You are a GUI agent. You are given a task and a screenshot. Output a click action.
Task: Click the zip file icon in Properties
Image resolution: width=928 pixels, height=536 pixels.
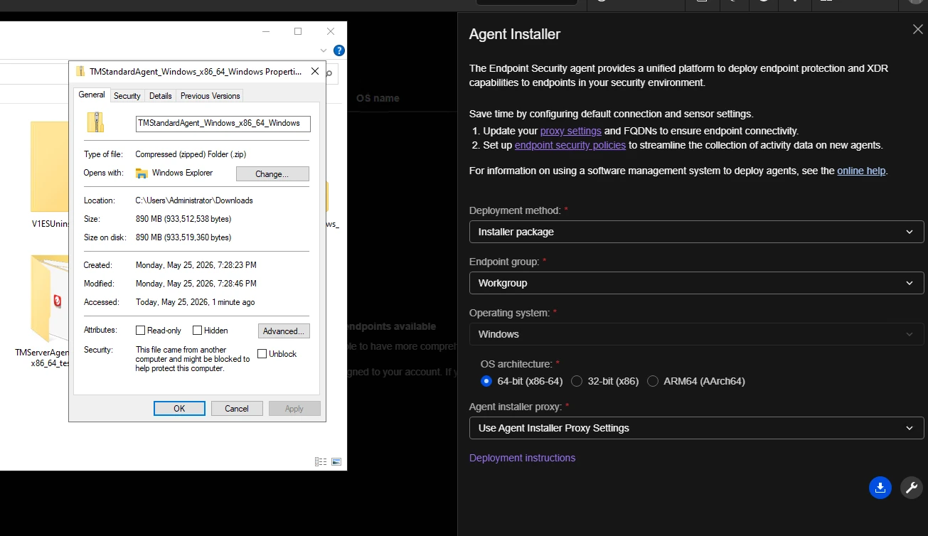tap(95, 122)
